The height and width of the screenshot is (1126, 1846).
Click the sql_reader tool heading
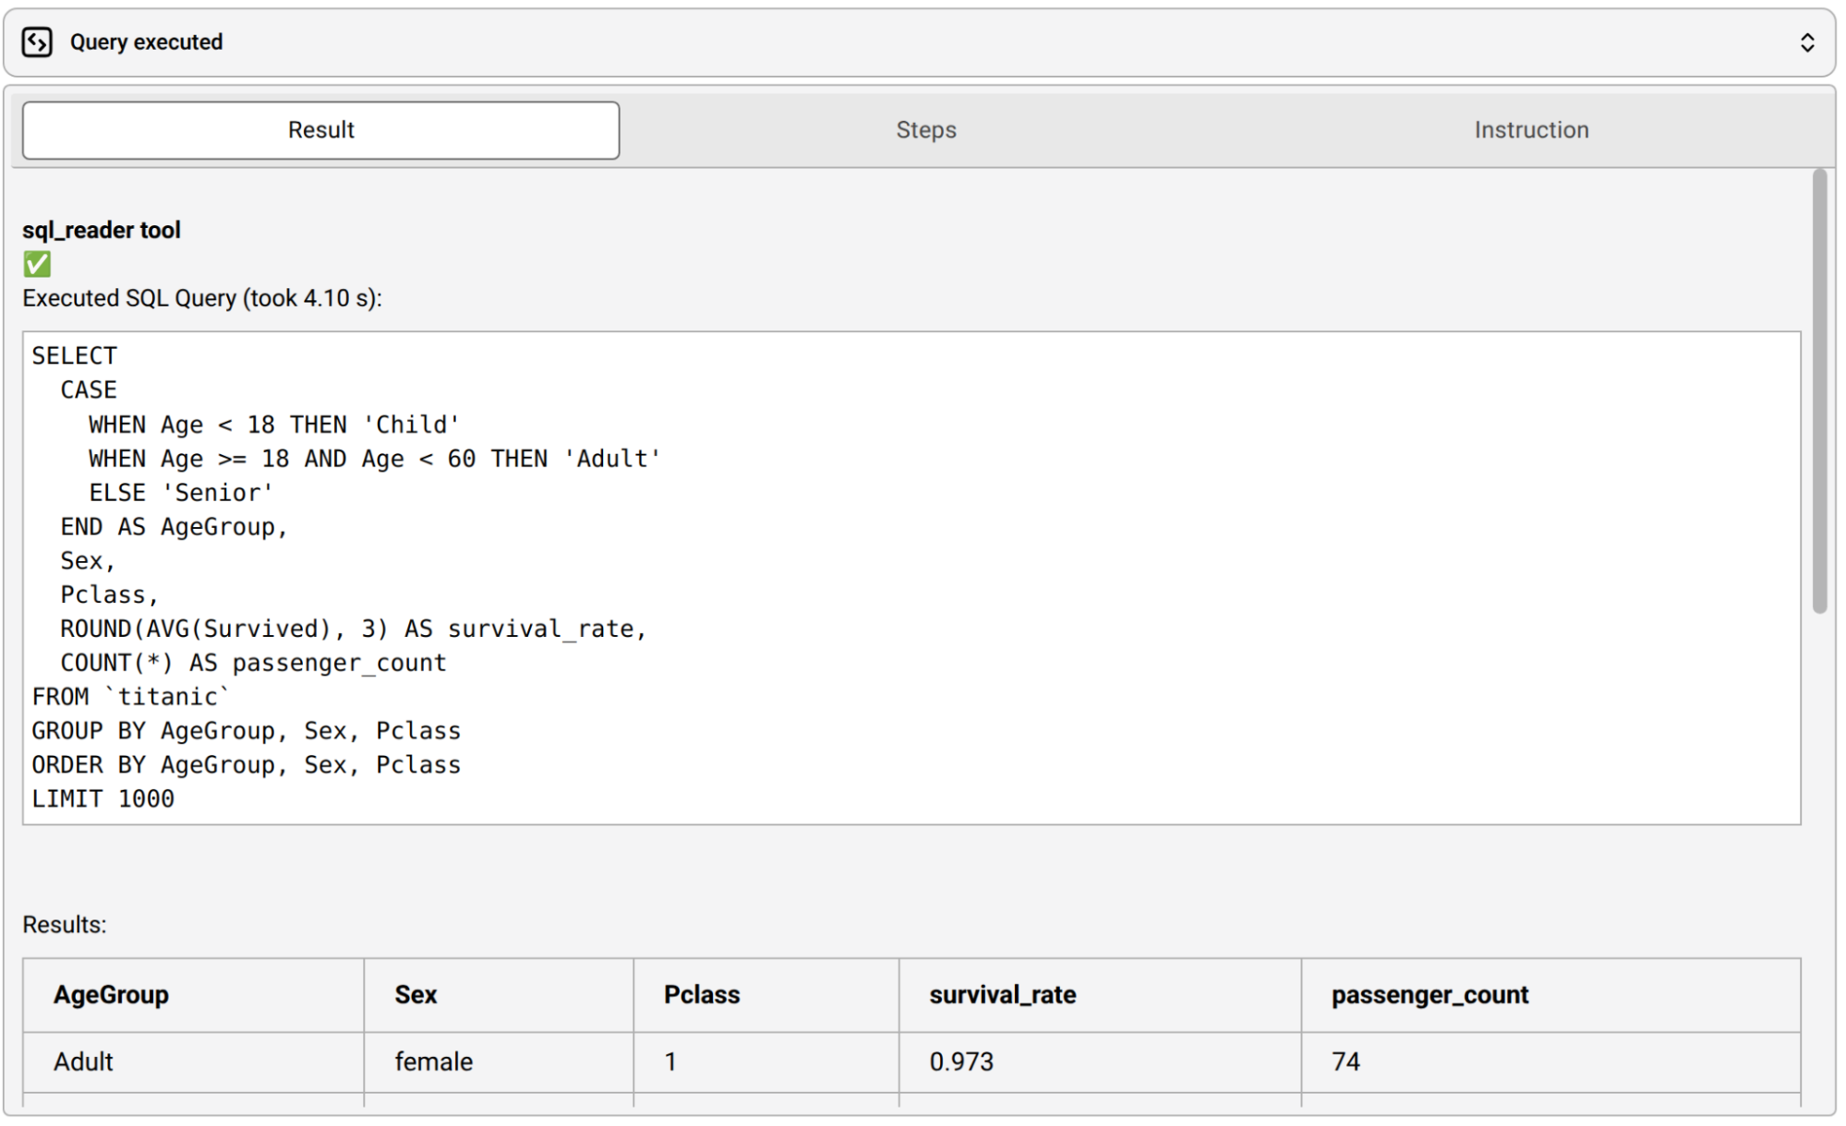[102, 230]
